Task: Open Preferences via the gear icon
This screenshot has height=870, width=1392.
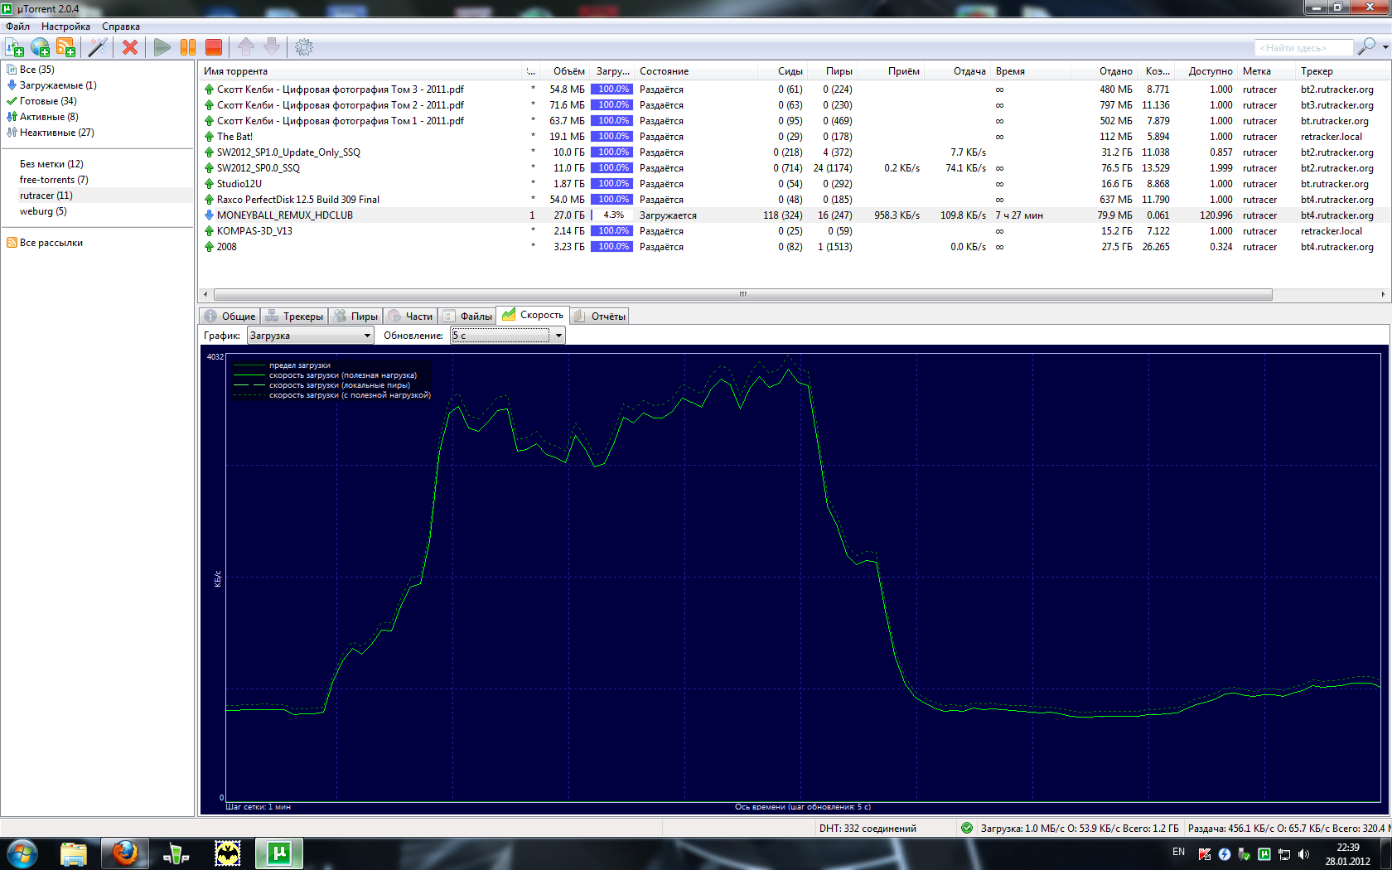Action: click(304, 47)
